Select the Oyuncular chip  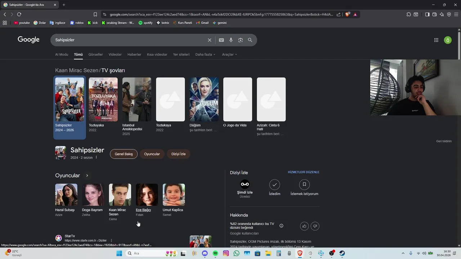pyautogui.click(x=152, y=154)
